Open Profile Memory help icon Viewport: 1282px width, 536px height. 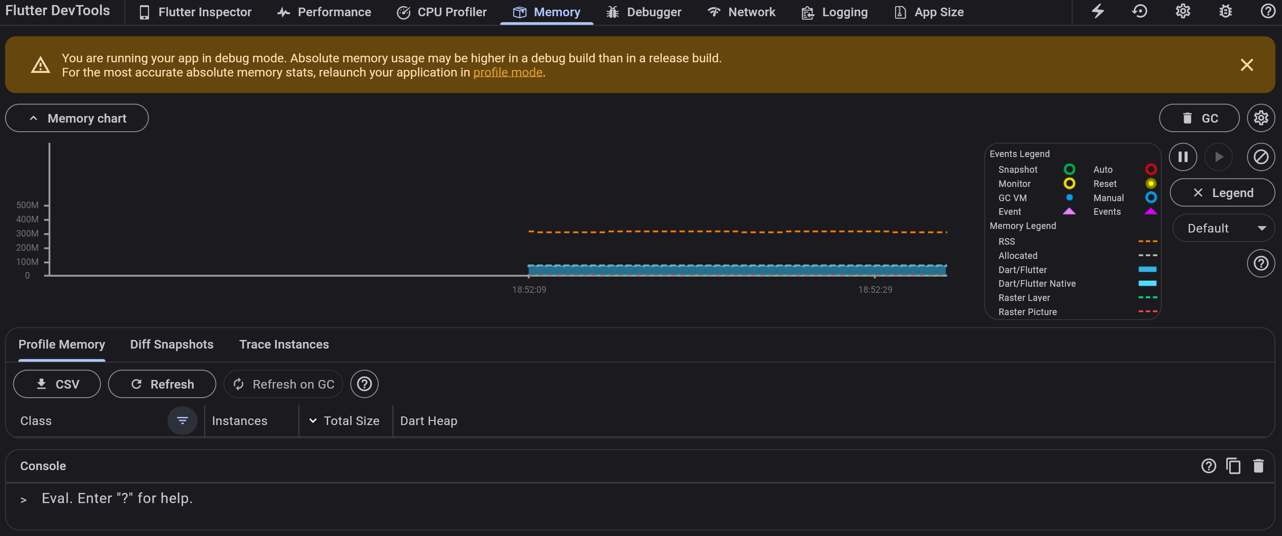(x=364, y=384)
